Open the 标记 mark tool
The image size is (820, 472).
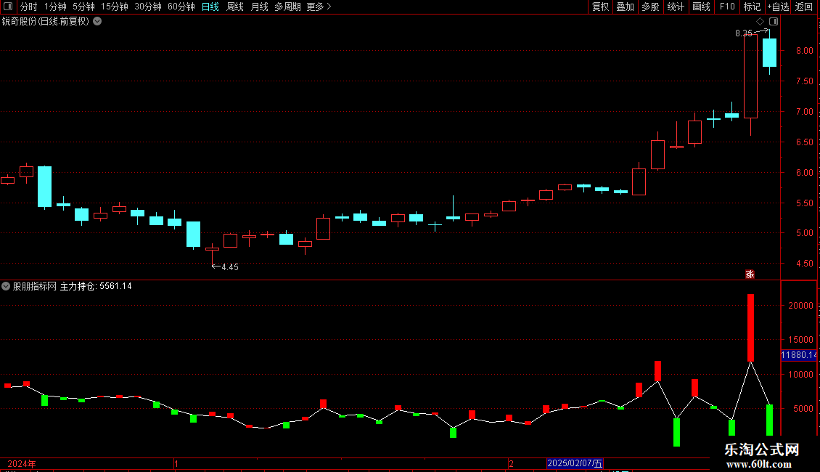tap(752, 7)
